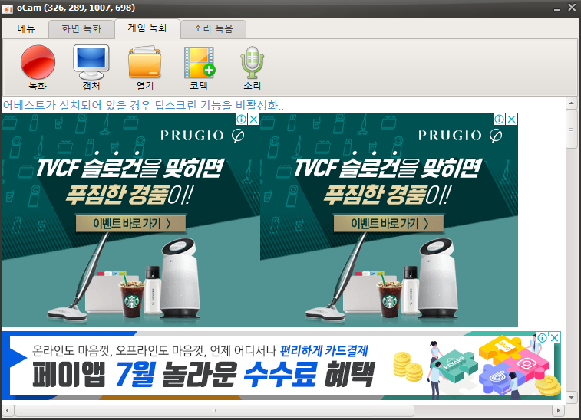Open sound options with the 소리 microphone

click(253, 67)
